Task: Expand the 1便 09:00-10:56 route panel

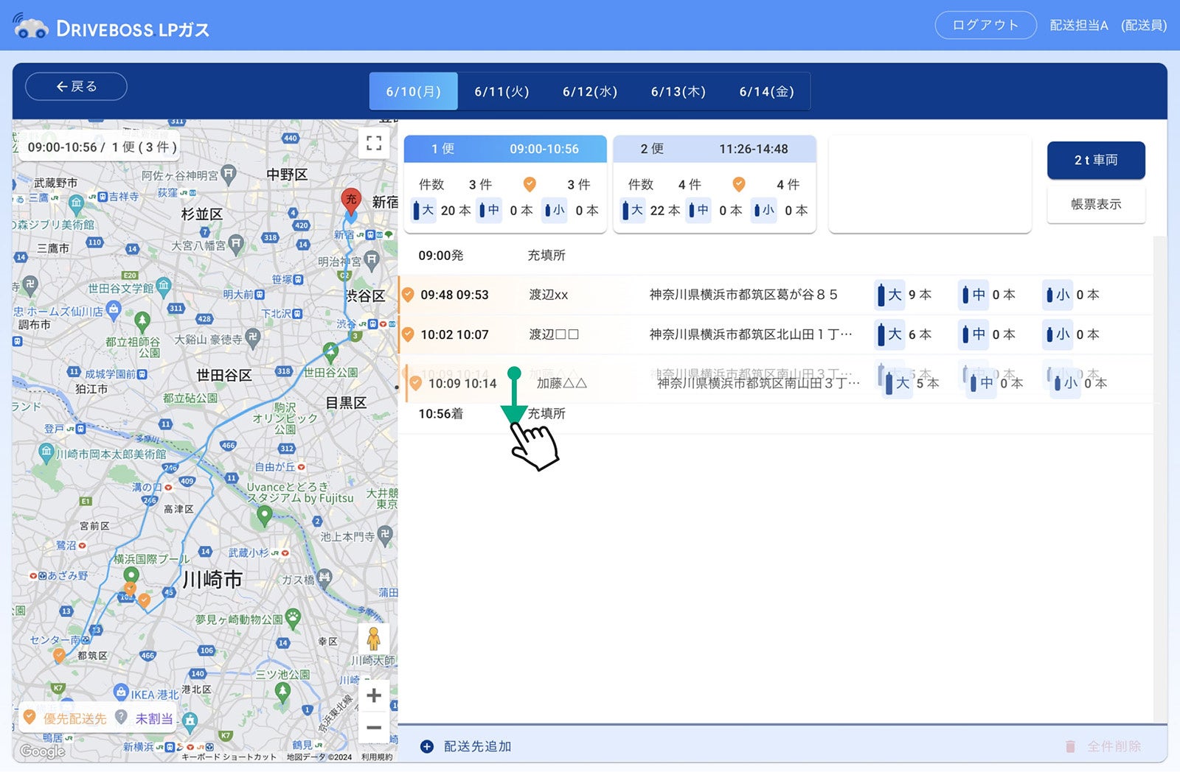Action: [504, 149]
